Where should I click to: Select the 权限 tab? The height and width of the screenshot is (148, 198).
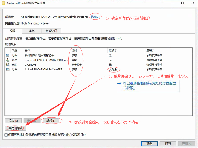coord(12,31)
